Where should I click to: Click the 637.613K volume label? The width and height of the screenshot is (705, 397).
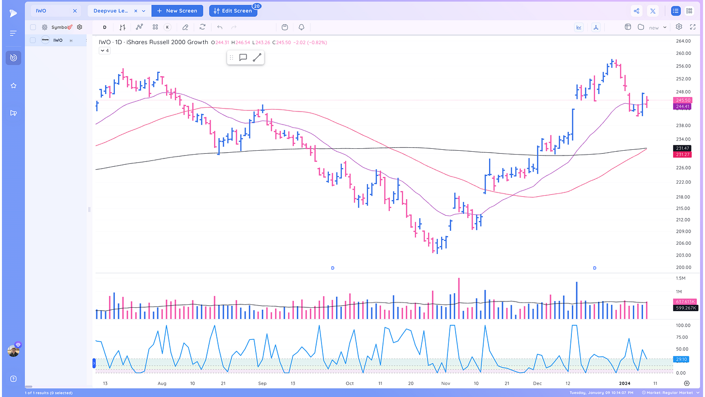tap(685, 302)
